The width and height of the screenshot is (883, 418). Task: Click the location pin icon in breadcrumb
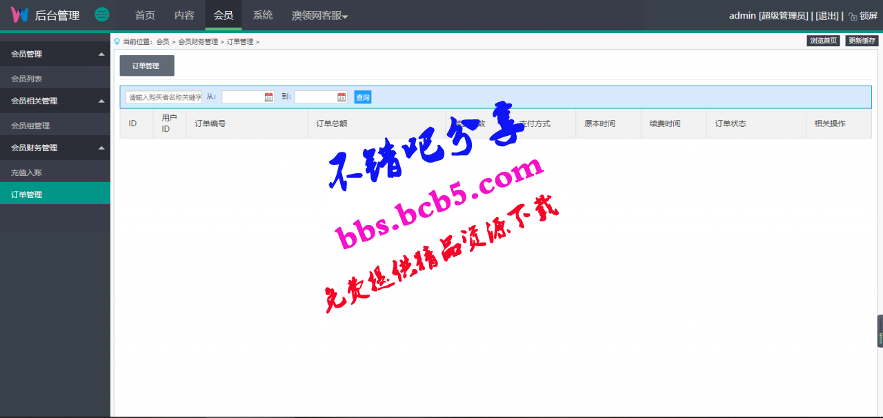pos(117,41)
